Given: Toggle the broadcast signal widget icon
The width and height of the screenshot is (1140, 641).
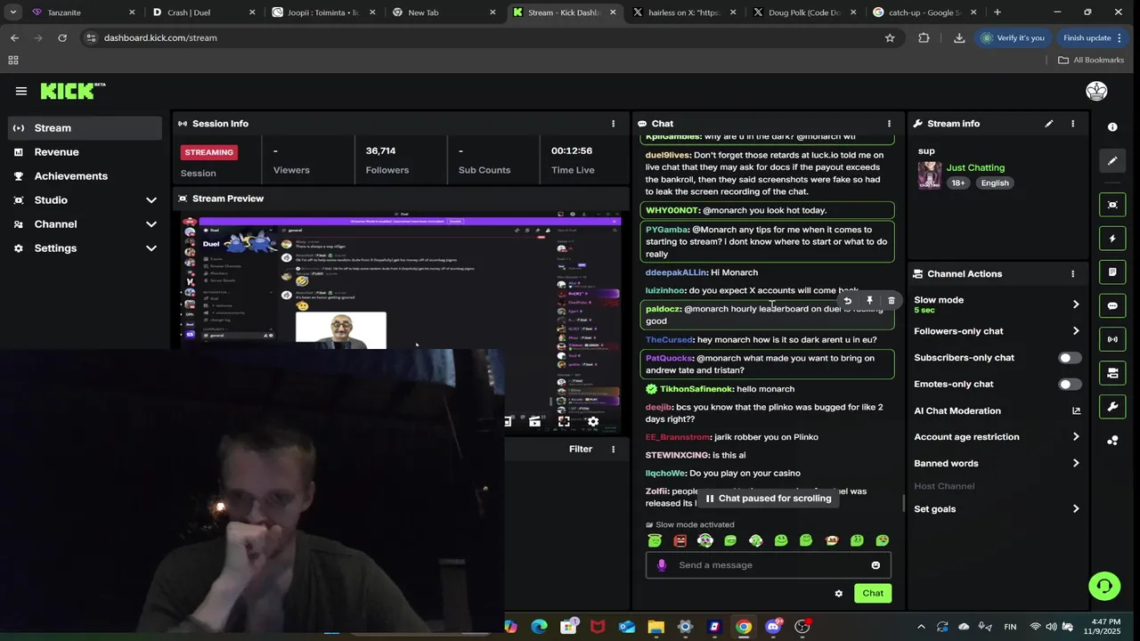Looking at the screenshot, I should pyautogui.click(x=1112, y=339).
